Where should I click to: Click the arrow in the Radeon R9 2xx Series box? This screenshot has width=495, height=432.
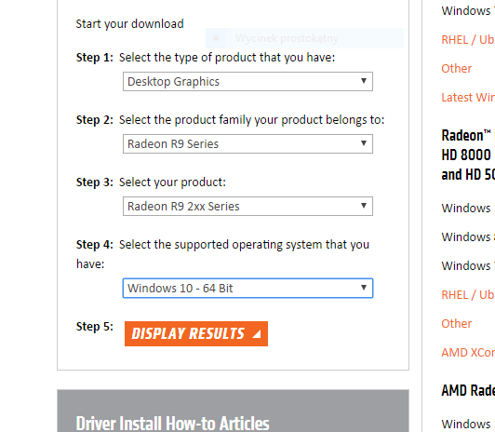click(364, 206)
